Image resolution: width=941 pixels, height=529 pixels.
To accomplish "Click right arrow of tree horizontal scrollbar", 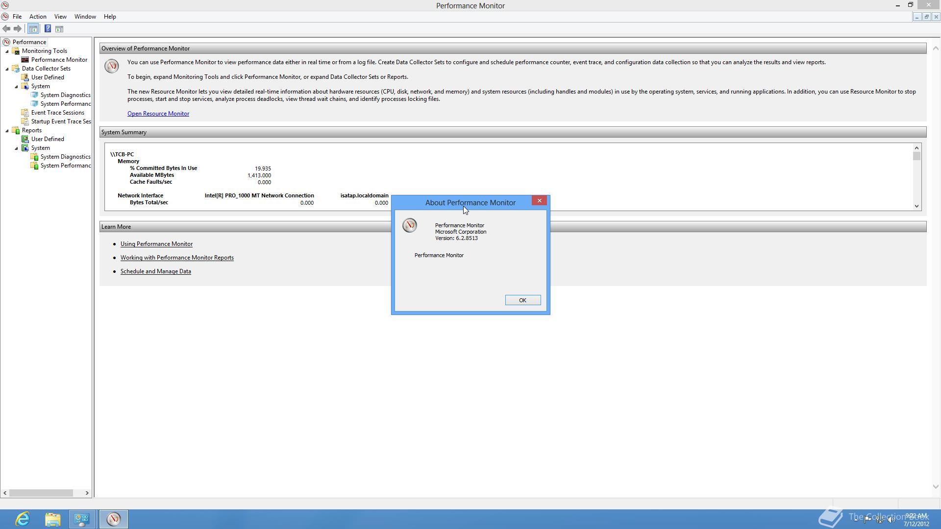I will (87, 493).
